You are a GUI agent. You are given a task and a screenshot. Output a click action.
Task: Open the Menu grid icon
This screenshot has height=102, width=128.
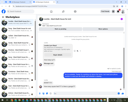coord(113,11)
